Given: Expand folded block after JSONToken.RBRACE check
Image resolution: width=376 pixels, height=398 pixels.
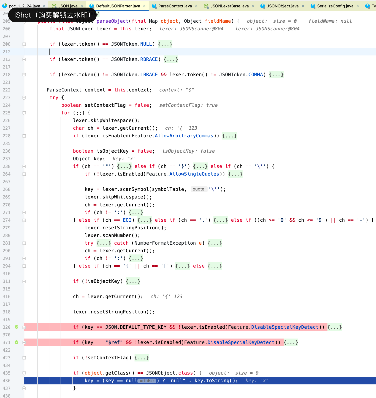Looking at the screenshot, I should pos(171,59).
